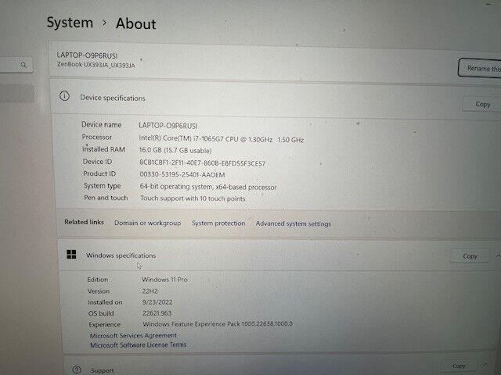The width and height of the screenshot is (501, 375).
Task: Click Product ID 00330-53195-25401-AAOEM
Action: tap(182, 175)
